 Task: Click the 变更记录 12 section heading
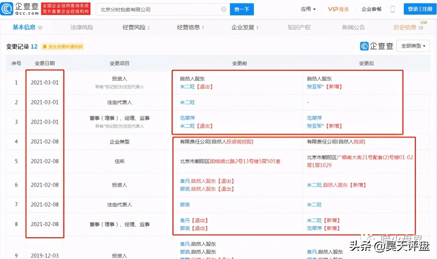[x=22, y=47]
